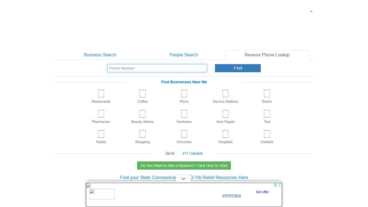Collapse the ad banner with the chevron
Image resolution: width=368 pixels, height=207 pixels.
[183, 178]
